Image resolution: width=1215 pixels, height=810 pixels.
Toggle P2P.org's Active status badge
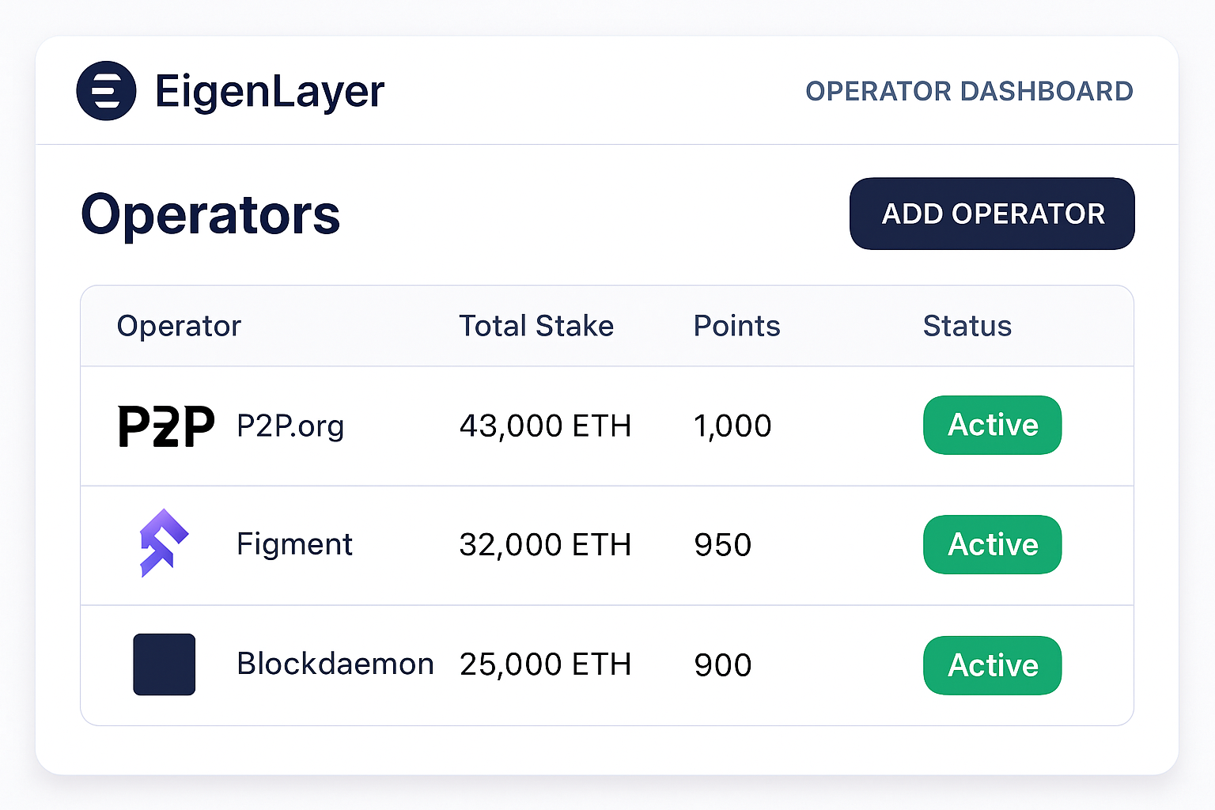(993, 426)
